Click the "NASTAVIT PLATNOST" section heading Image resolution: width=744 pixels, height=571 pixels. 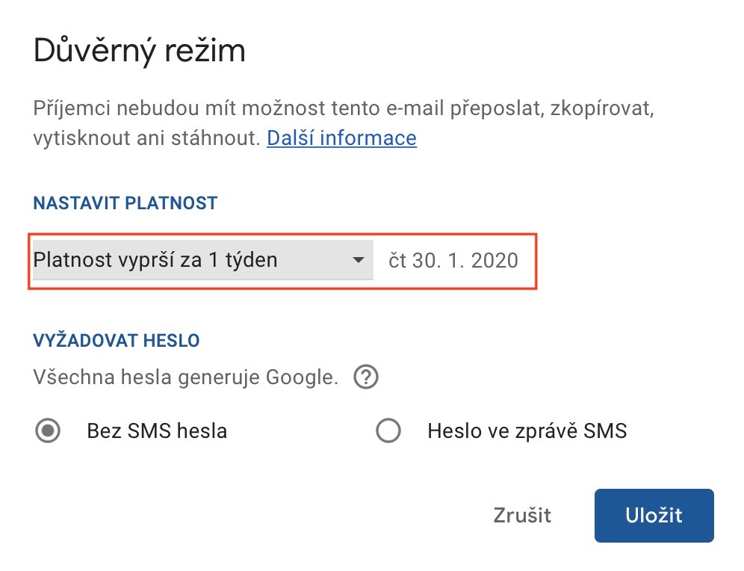(125, 203)
